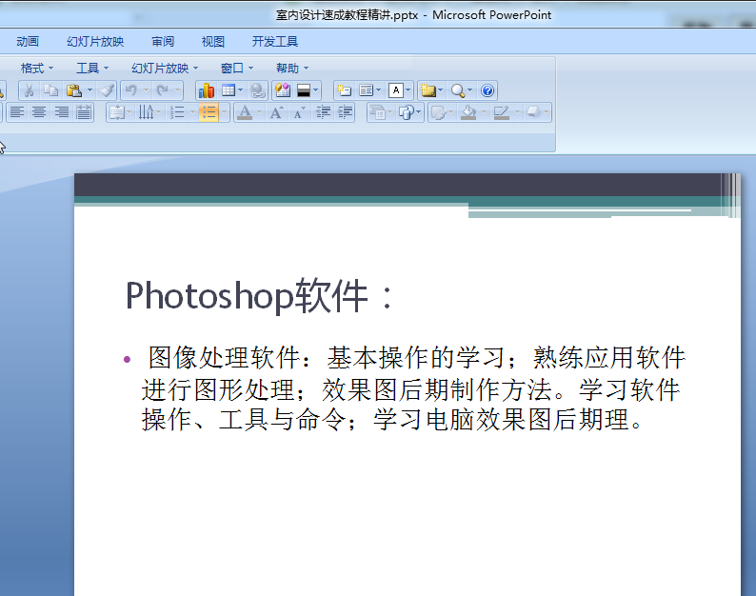Click the Redo arrow icon
Screen dimensions: 756x596
coord(163,90)
